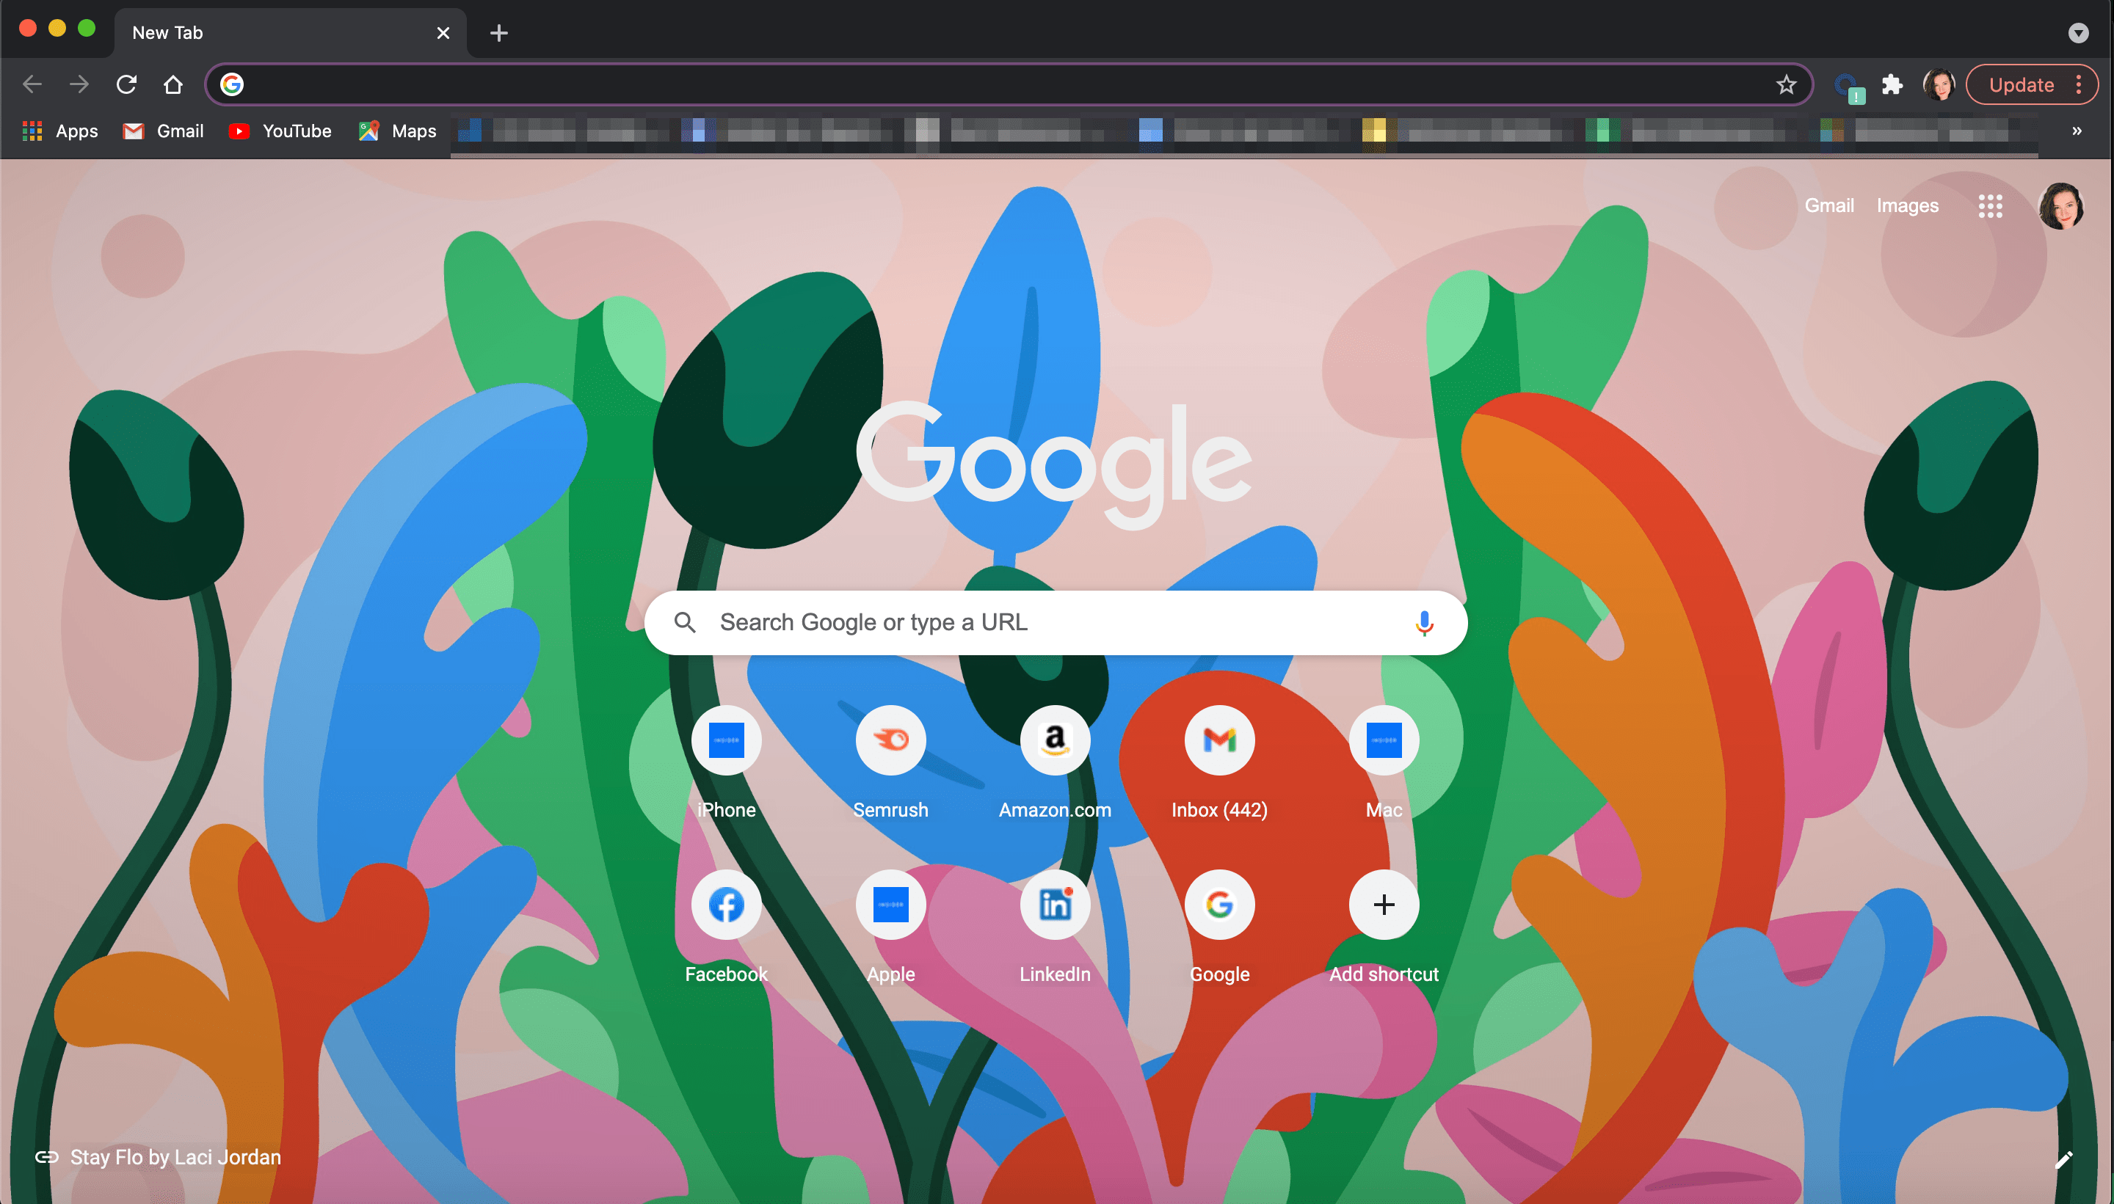Image resolution: width=2114 pixels, height=1204 pixels.
Task: Go back to the previous page
Action: click(x=32, y=84)
